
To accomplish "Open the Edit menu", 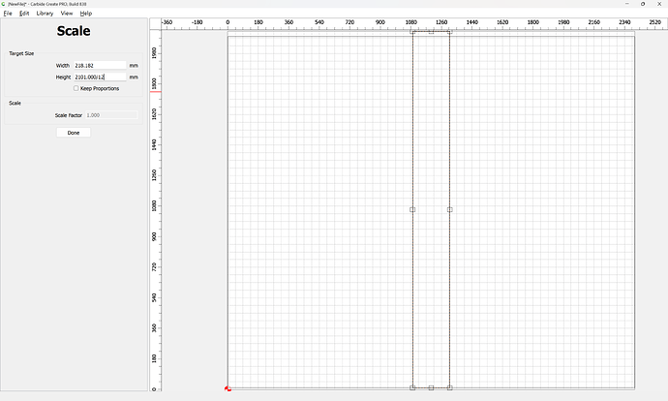I will click(x=24, y=14).
